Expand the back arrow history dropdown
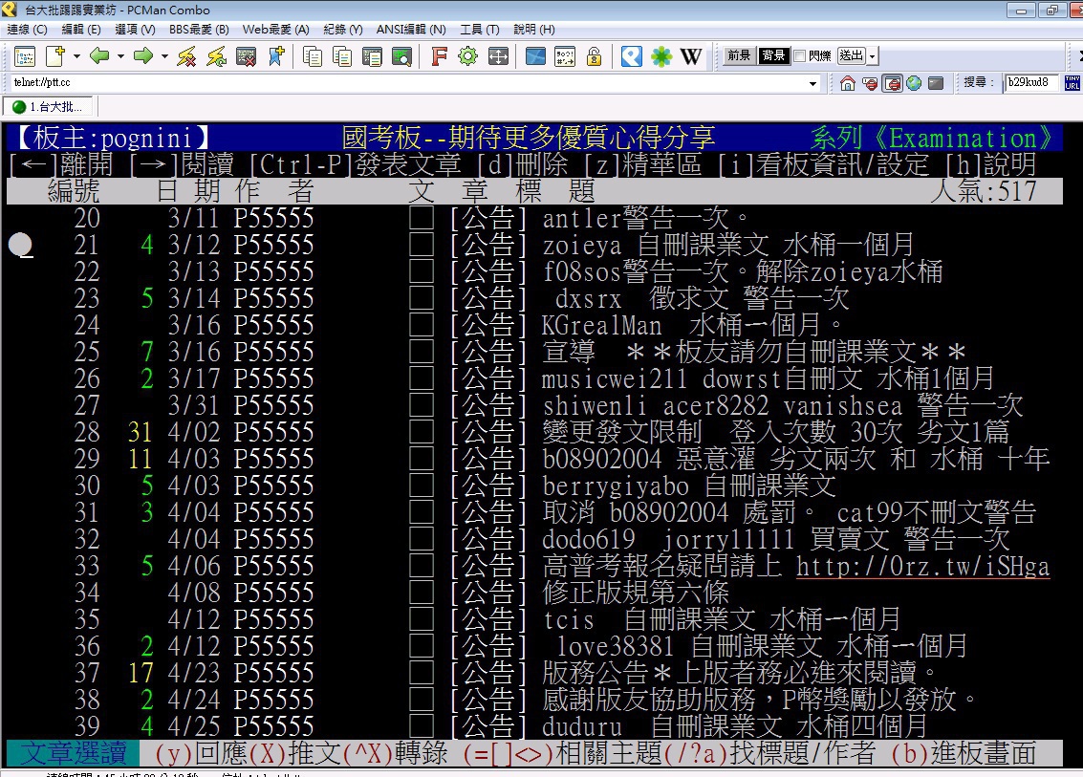 [x=120, y=56]
